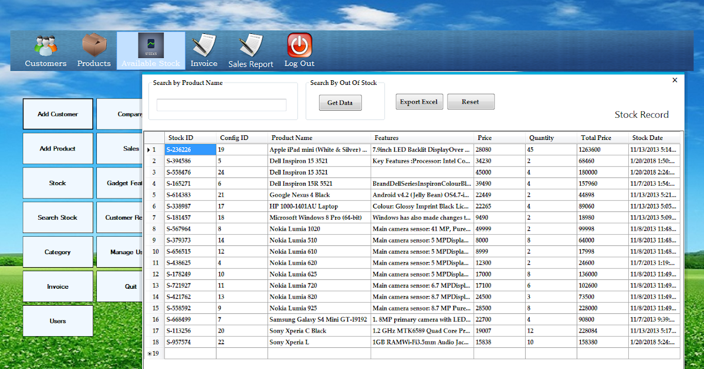This screenshot has height=369, width=704.
Task: Click the Stock sidebar button
Action: 57,183
